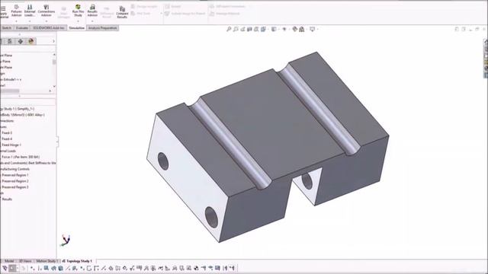Click the view orientation triad
488x274 pixels.
pyautogui.click(x=66, y=241)
